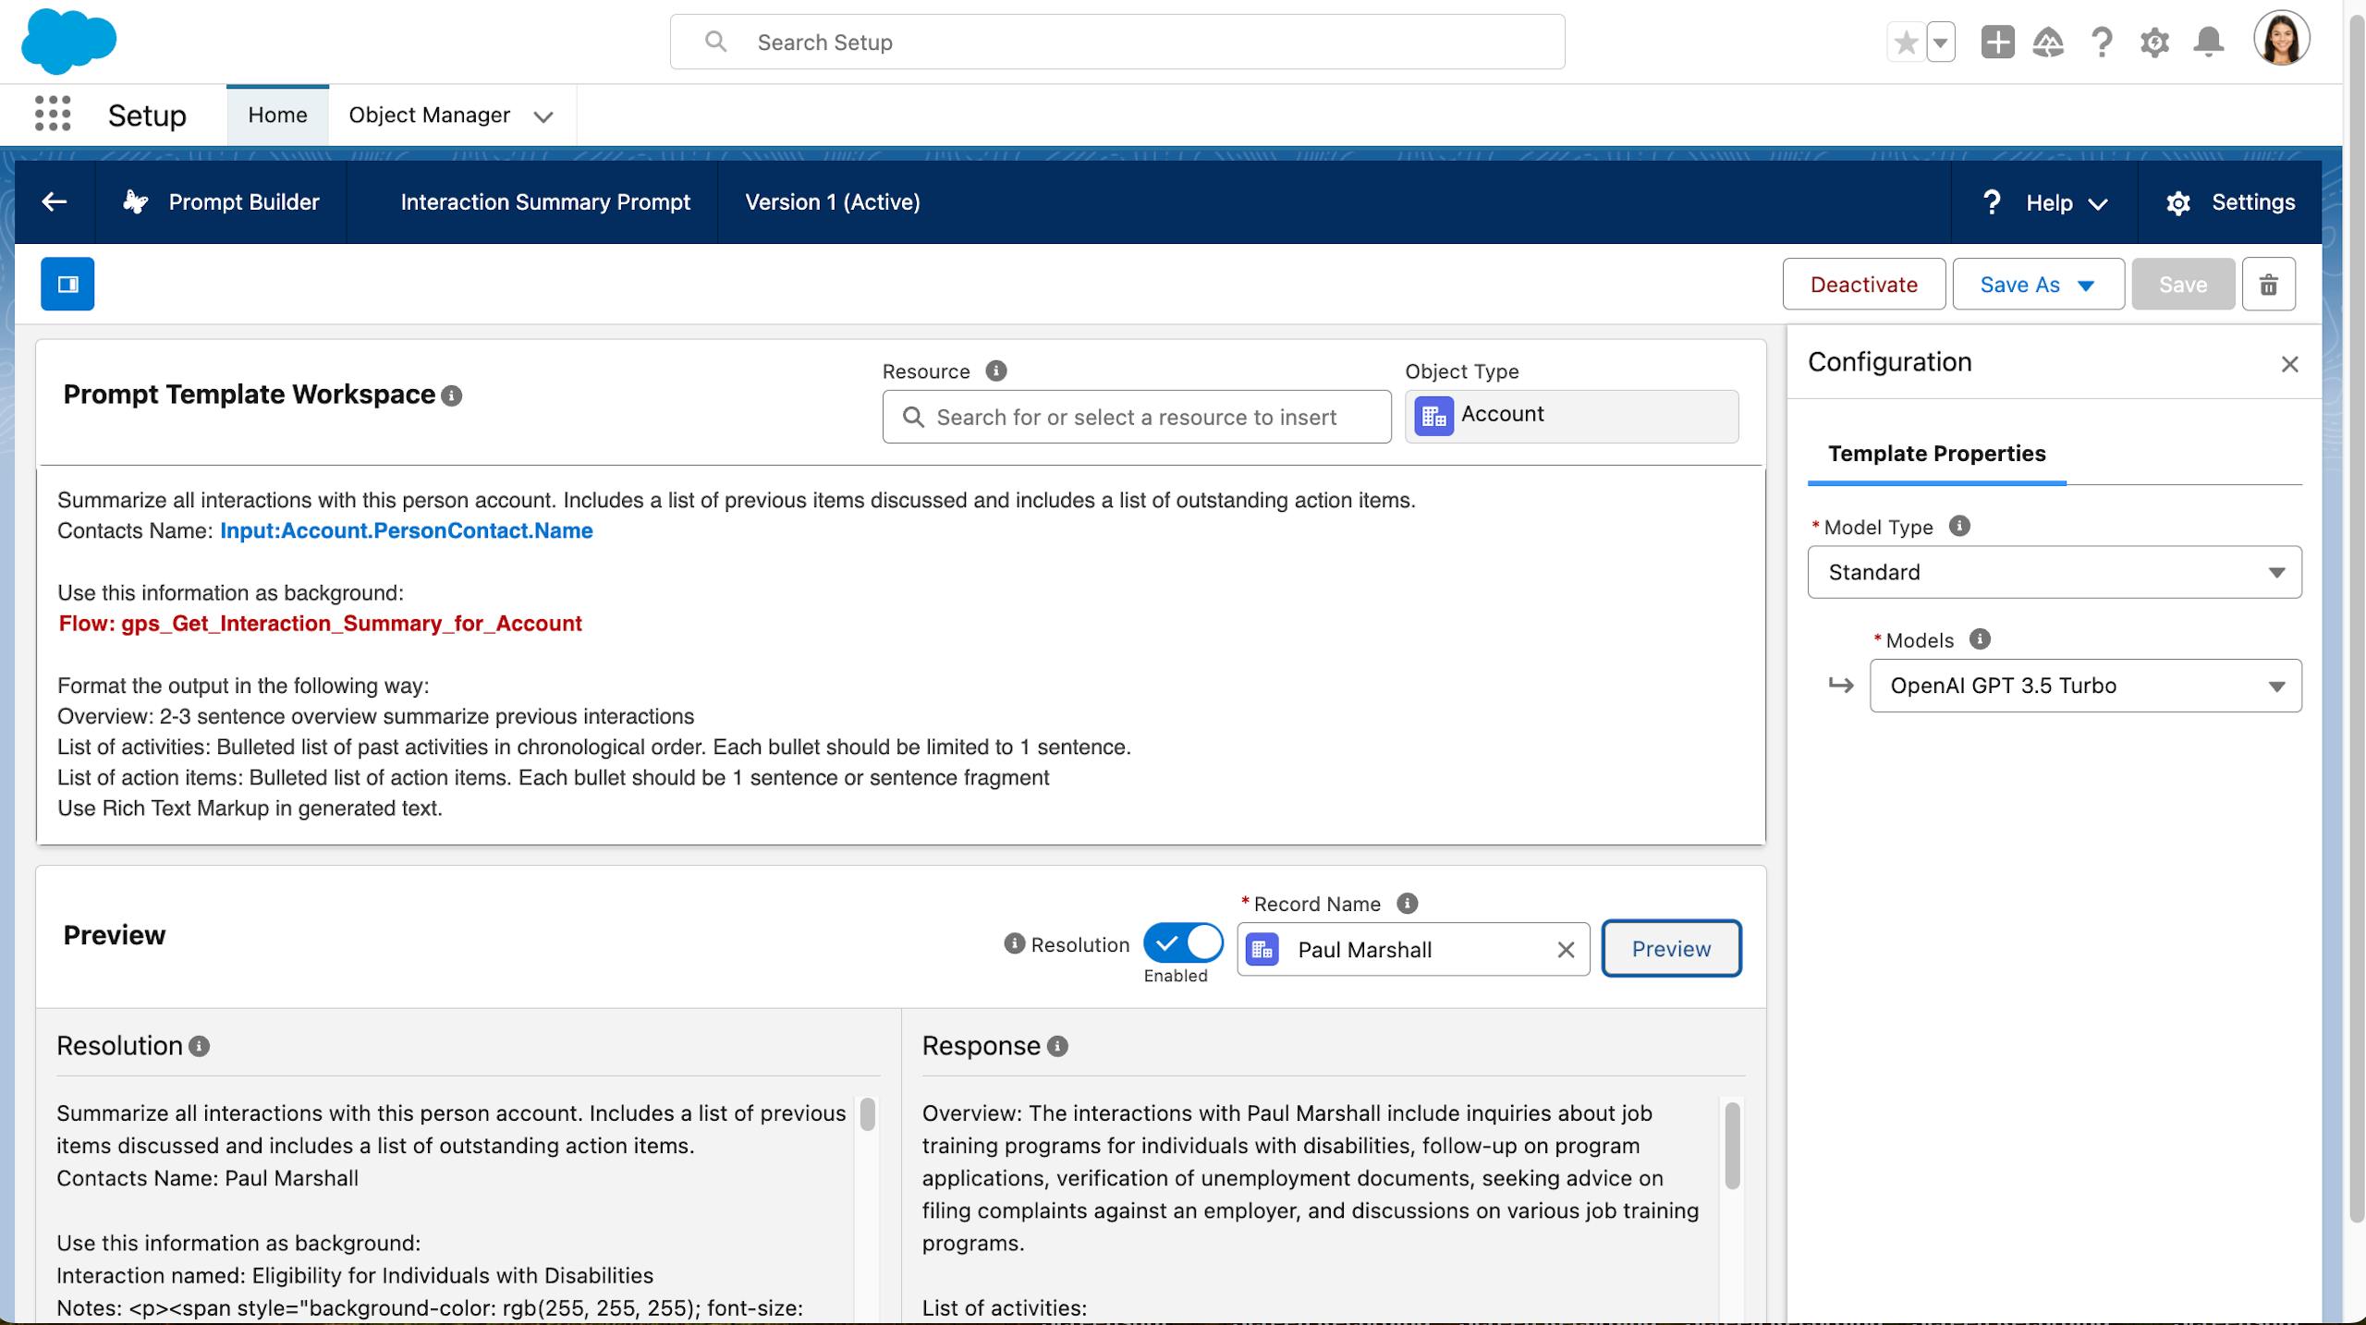Open the Models OpenAI GPT 3.5 Turbo dropdown
Screen dimensions: 2366x1325
point(2085,686)
